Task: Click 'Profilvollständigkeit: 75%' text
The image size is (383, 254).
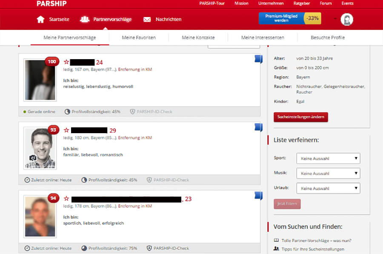Action: (113, 248)
